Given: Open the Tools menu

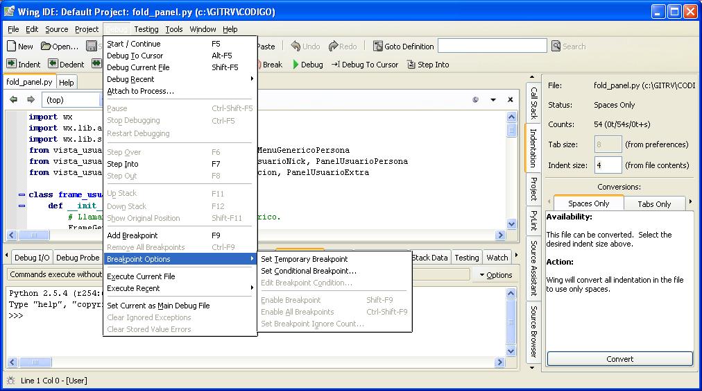Looking at the screenshot, I should (173, 29).
